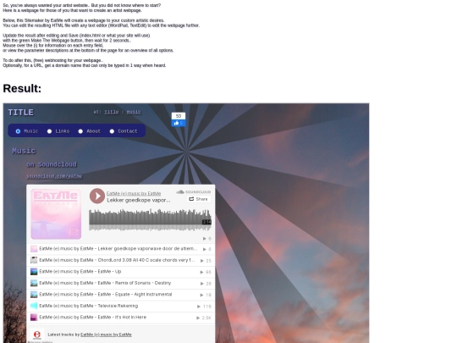Open the soundcloud.com/eatme link

click(54, 176)
